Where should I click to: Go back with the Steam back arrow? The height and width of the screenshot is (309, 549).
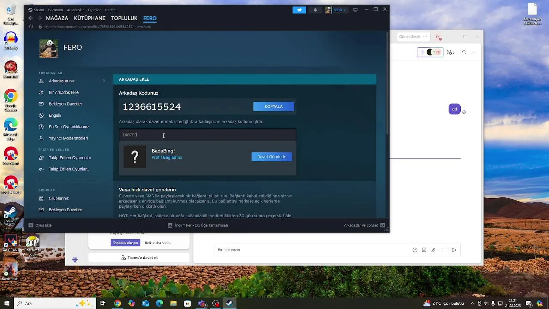tap(30, 18)
